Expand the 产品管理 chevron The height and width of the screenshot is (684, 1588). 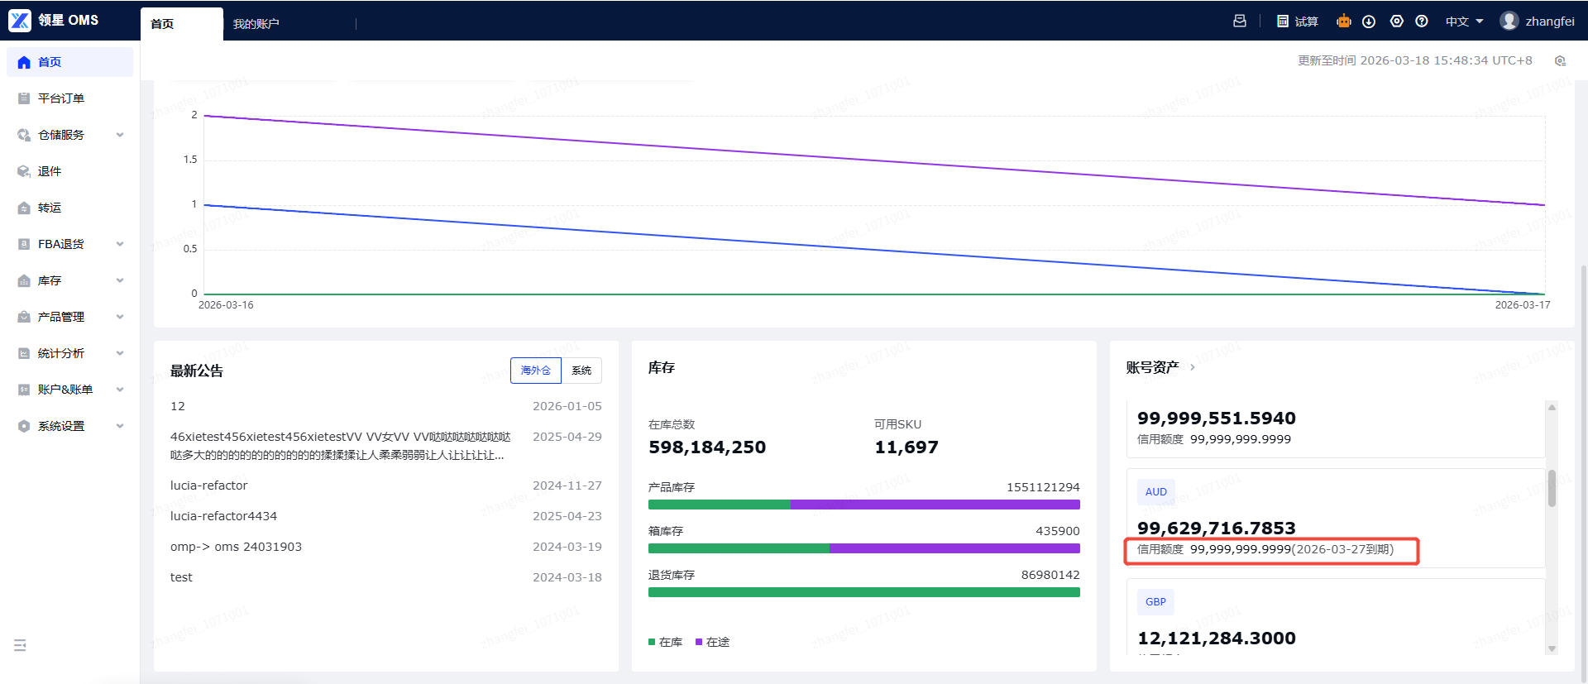pyautogui.click(x=120, y=317)
